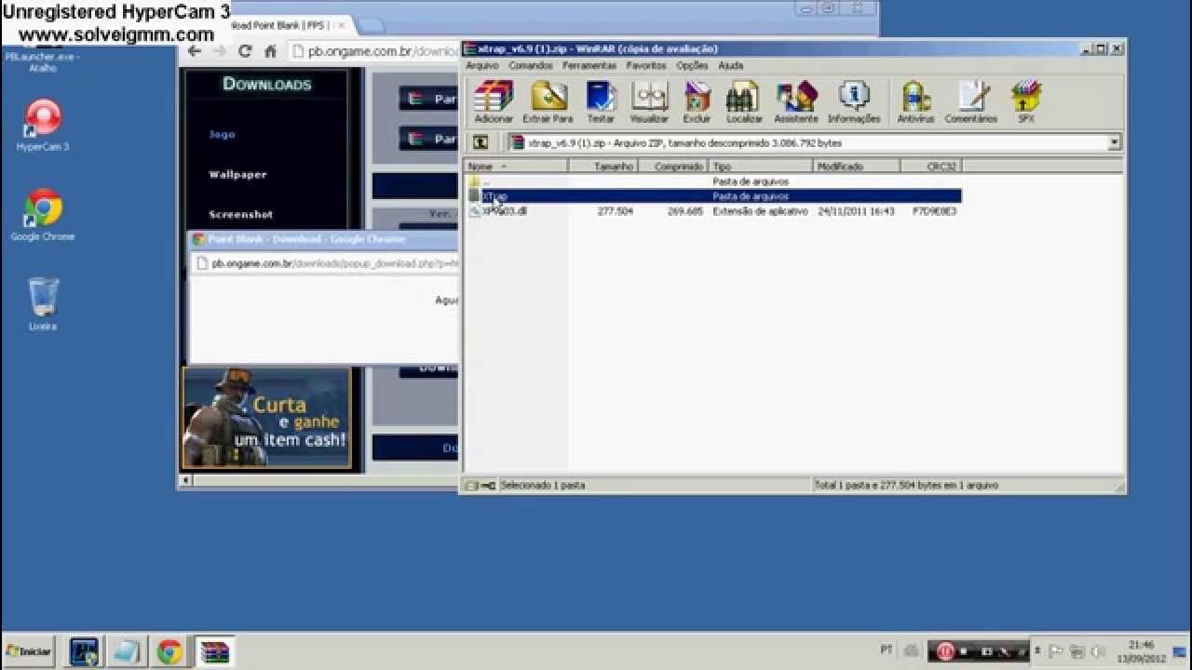The image size is (1192, 670).
Task: Click Chrome back arrow in browser
Action: click(194, 51)
